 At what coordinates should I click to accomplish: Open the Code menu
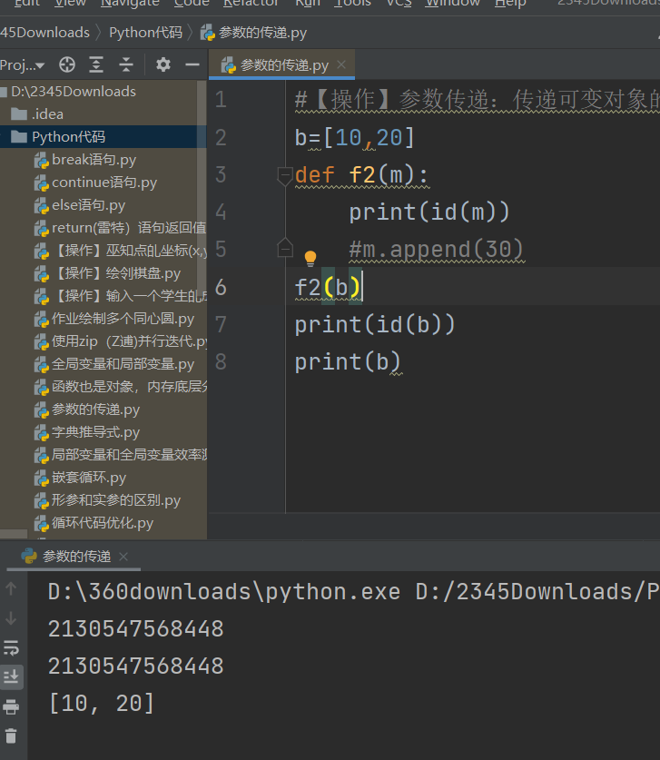tap(192, 4)
